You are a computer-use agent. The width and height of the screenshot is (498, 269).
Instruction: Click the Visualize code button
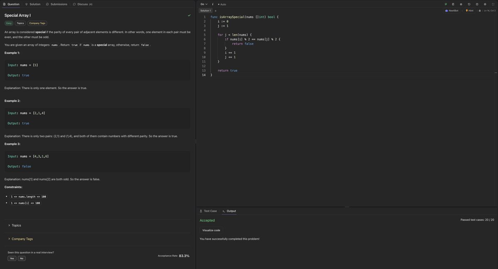pyautogui.click(x=211, y=230)
